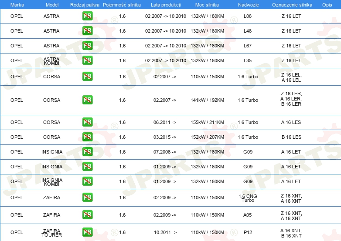Select the ZAFIRA TOURER model cell
341x241 pixels.
click(x=52, y=233)
